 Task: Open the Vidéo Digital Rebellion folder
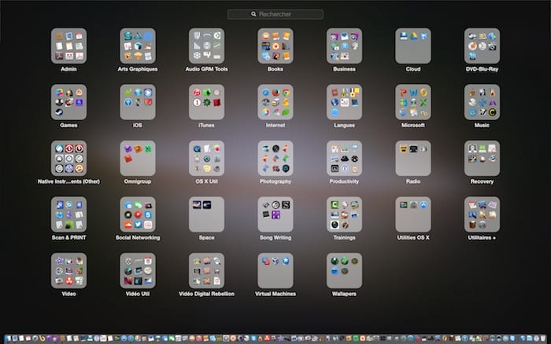tap(206, 271)
